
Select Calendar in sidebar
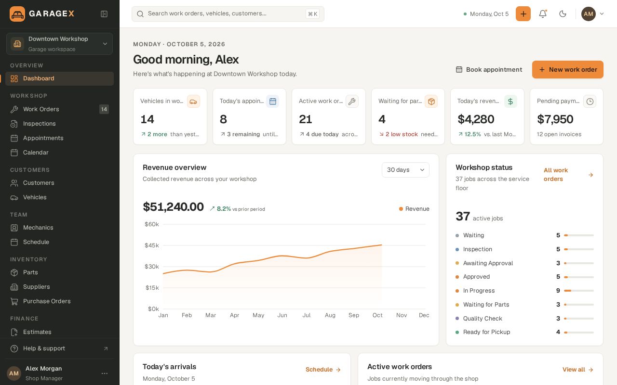pos(59,153)
